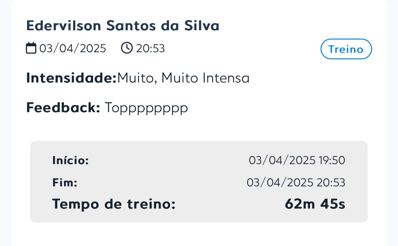Select the start time 03/04/2025 19:50

[x=297, y=160]
